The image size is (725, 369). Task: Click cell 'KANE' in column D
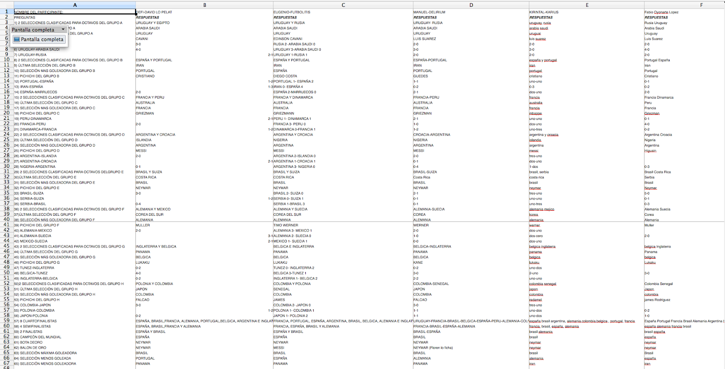click(418, 262)
